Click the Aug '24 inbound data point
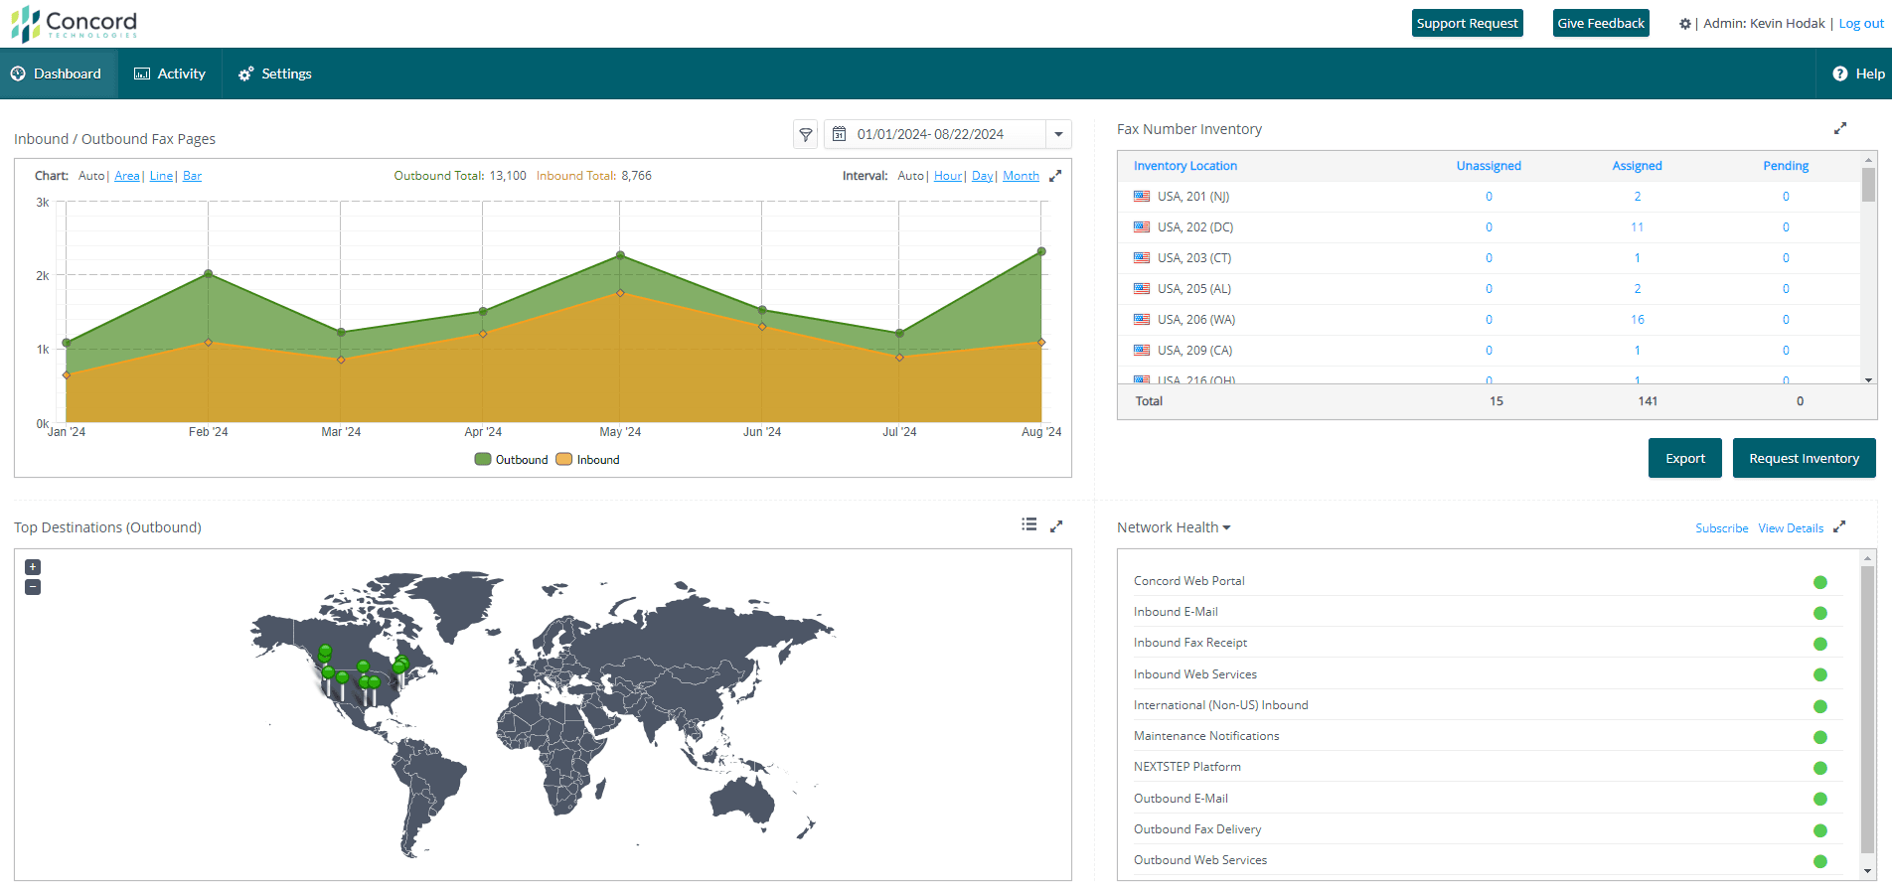The height and width of the screenshot is (891, 1892). click(1041, 342)
